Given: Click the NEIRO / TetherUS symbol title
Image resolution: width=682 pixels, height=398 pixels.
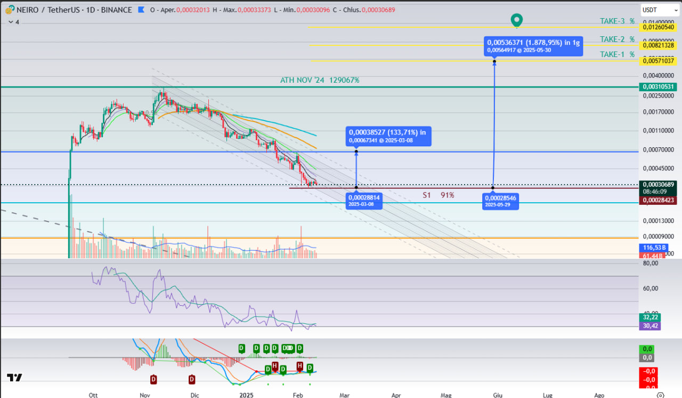Looking at the screenshot, I should point(45,10).
